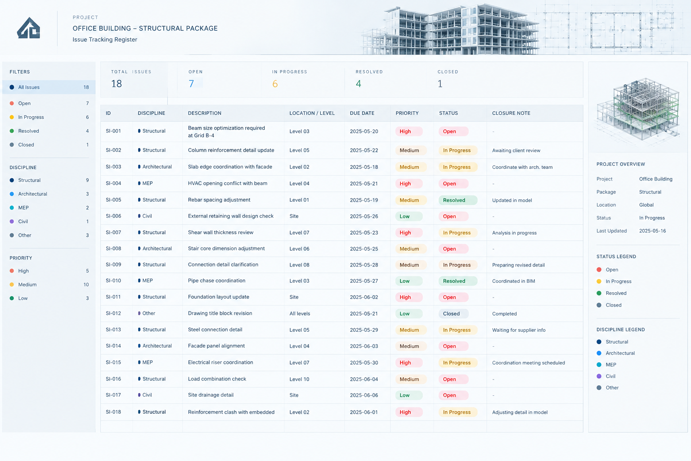Choose In Progress in the Filters sidebar
Screen dimensions: 691x461
49,117
